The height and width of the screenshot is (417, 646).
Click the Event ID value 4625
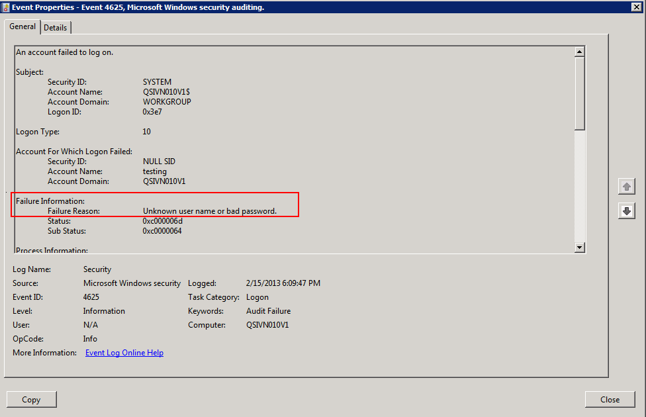coord(91,297)
